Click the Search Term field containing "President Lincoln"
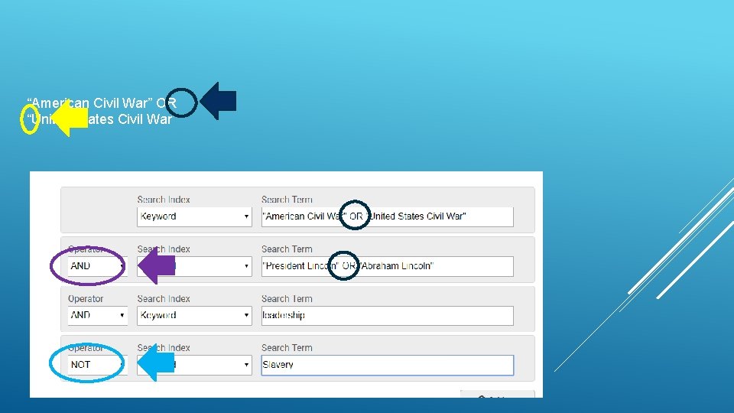Viewport: 734px width, 413px height. [387, 266]
